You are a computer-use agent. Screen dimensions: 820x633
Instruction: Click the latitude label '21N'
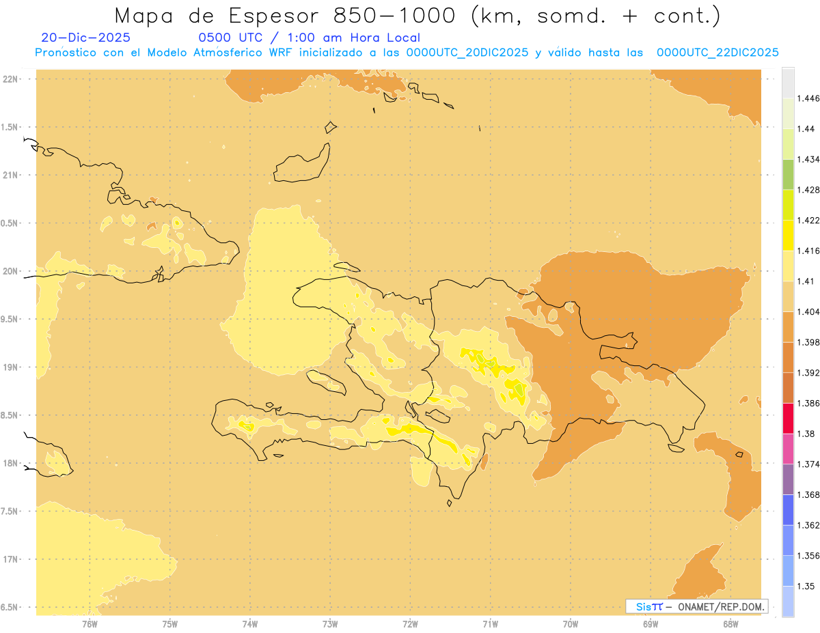[x=11, y=175]
